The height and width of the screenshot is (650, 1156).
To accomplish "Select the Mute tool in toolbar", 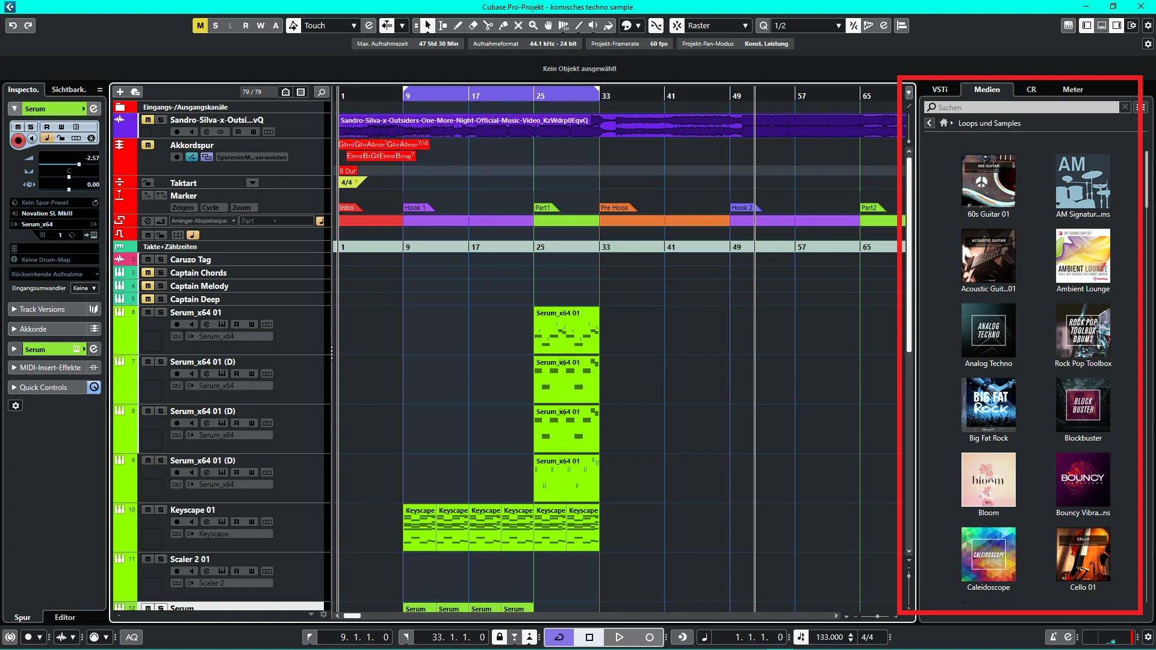I will pyautogui.click(x=518, y=25).
